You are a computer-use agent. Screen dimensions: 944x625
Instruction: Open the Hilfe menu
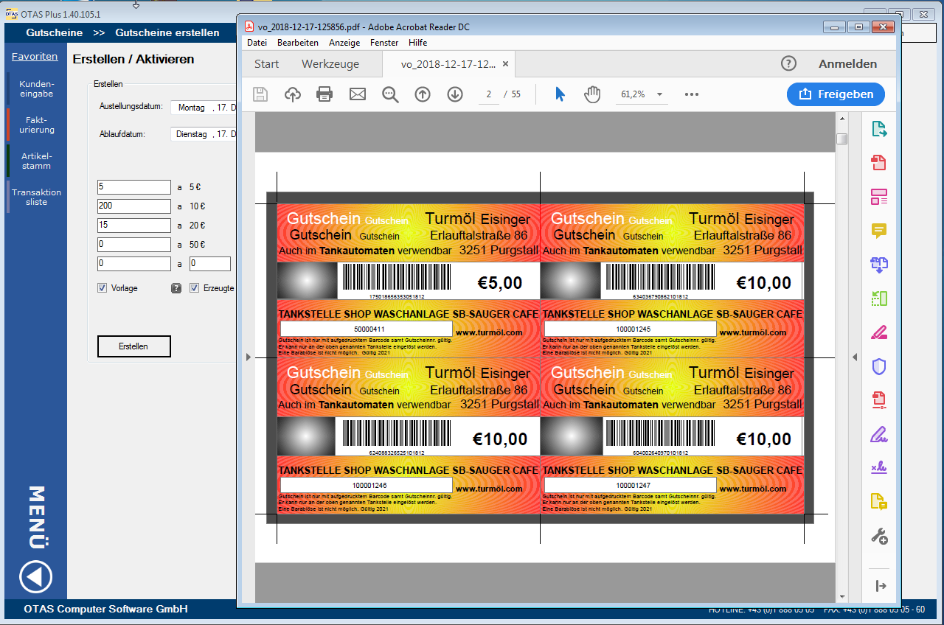coord(417,43)
